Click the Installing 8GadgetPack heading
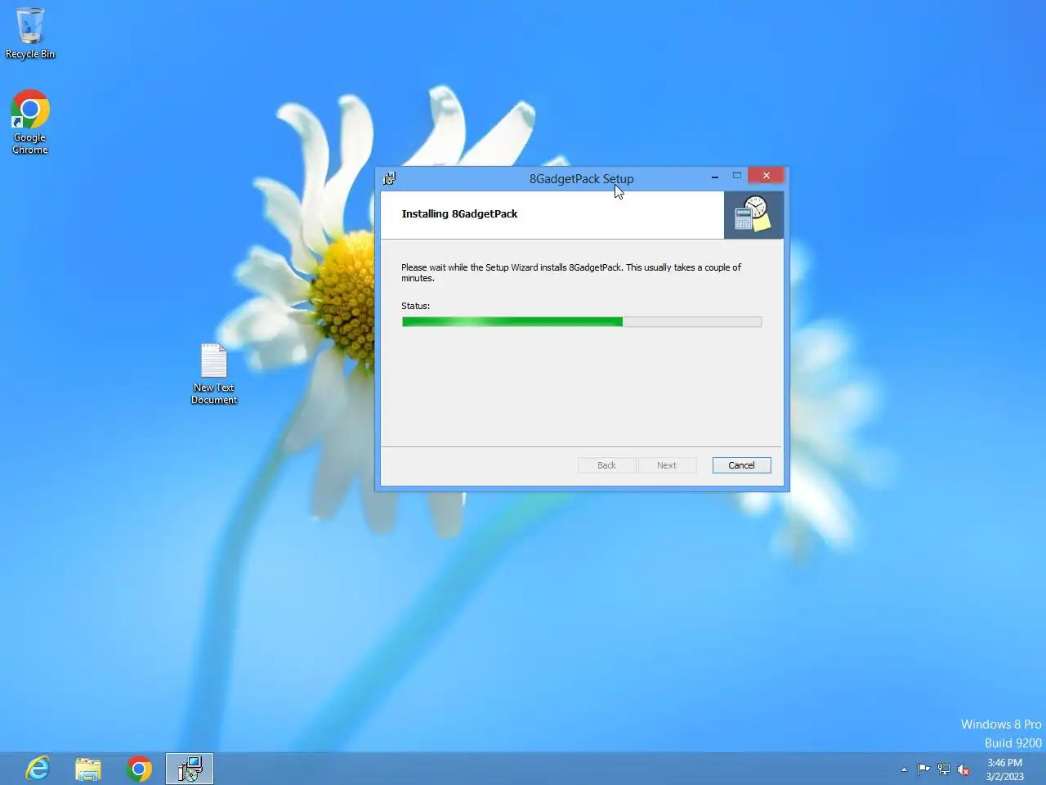The image size is (1046, 785). coord(459,213)
